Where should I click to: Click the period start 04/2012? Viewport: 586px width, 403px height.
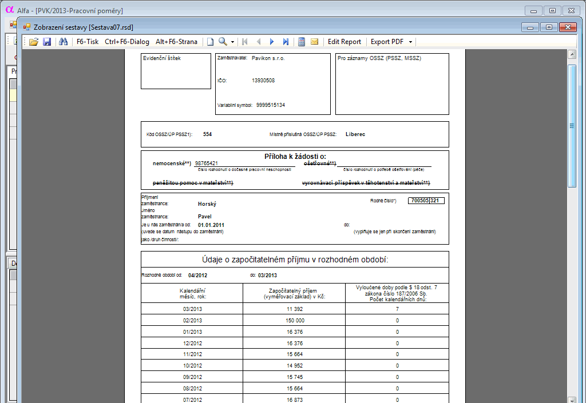pos(197,276)
